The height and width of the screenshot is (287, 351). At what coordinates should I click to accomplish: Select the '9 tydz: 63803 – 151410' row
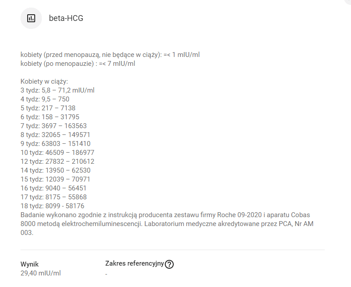55,144
